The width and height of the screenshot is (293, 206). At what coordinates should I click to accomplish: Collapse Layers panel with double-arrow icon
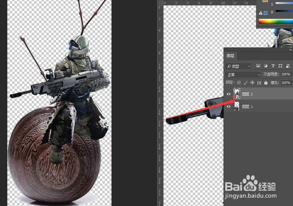click(x=290, y=50)
